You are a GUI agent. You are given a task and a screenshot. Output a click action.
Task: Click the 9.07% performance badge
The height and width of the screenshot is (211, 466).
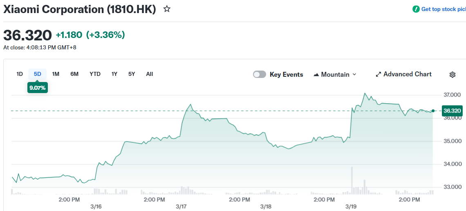38,88
